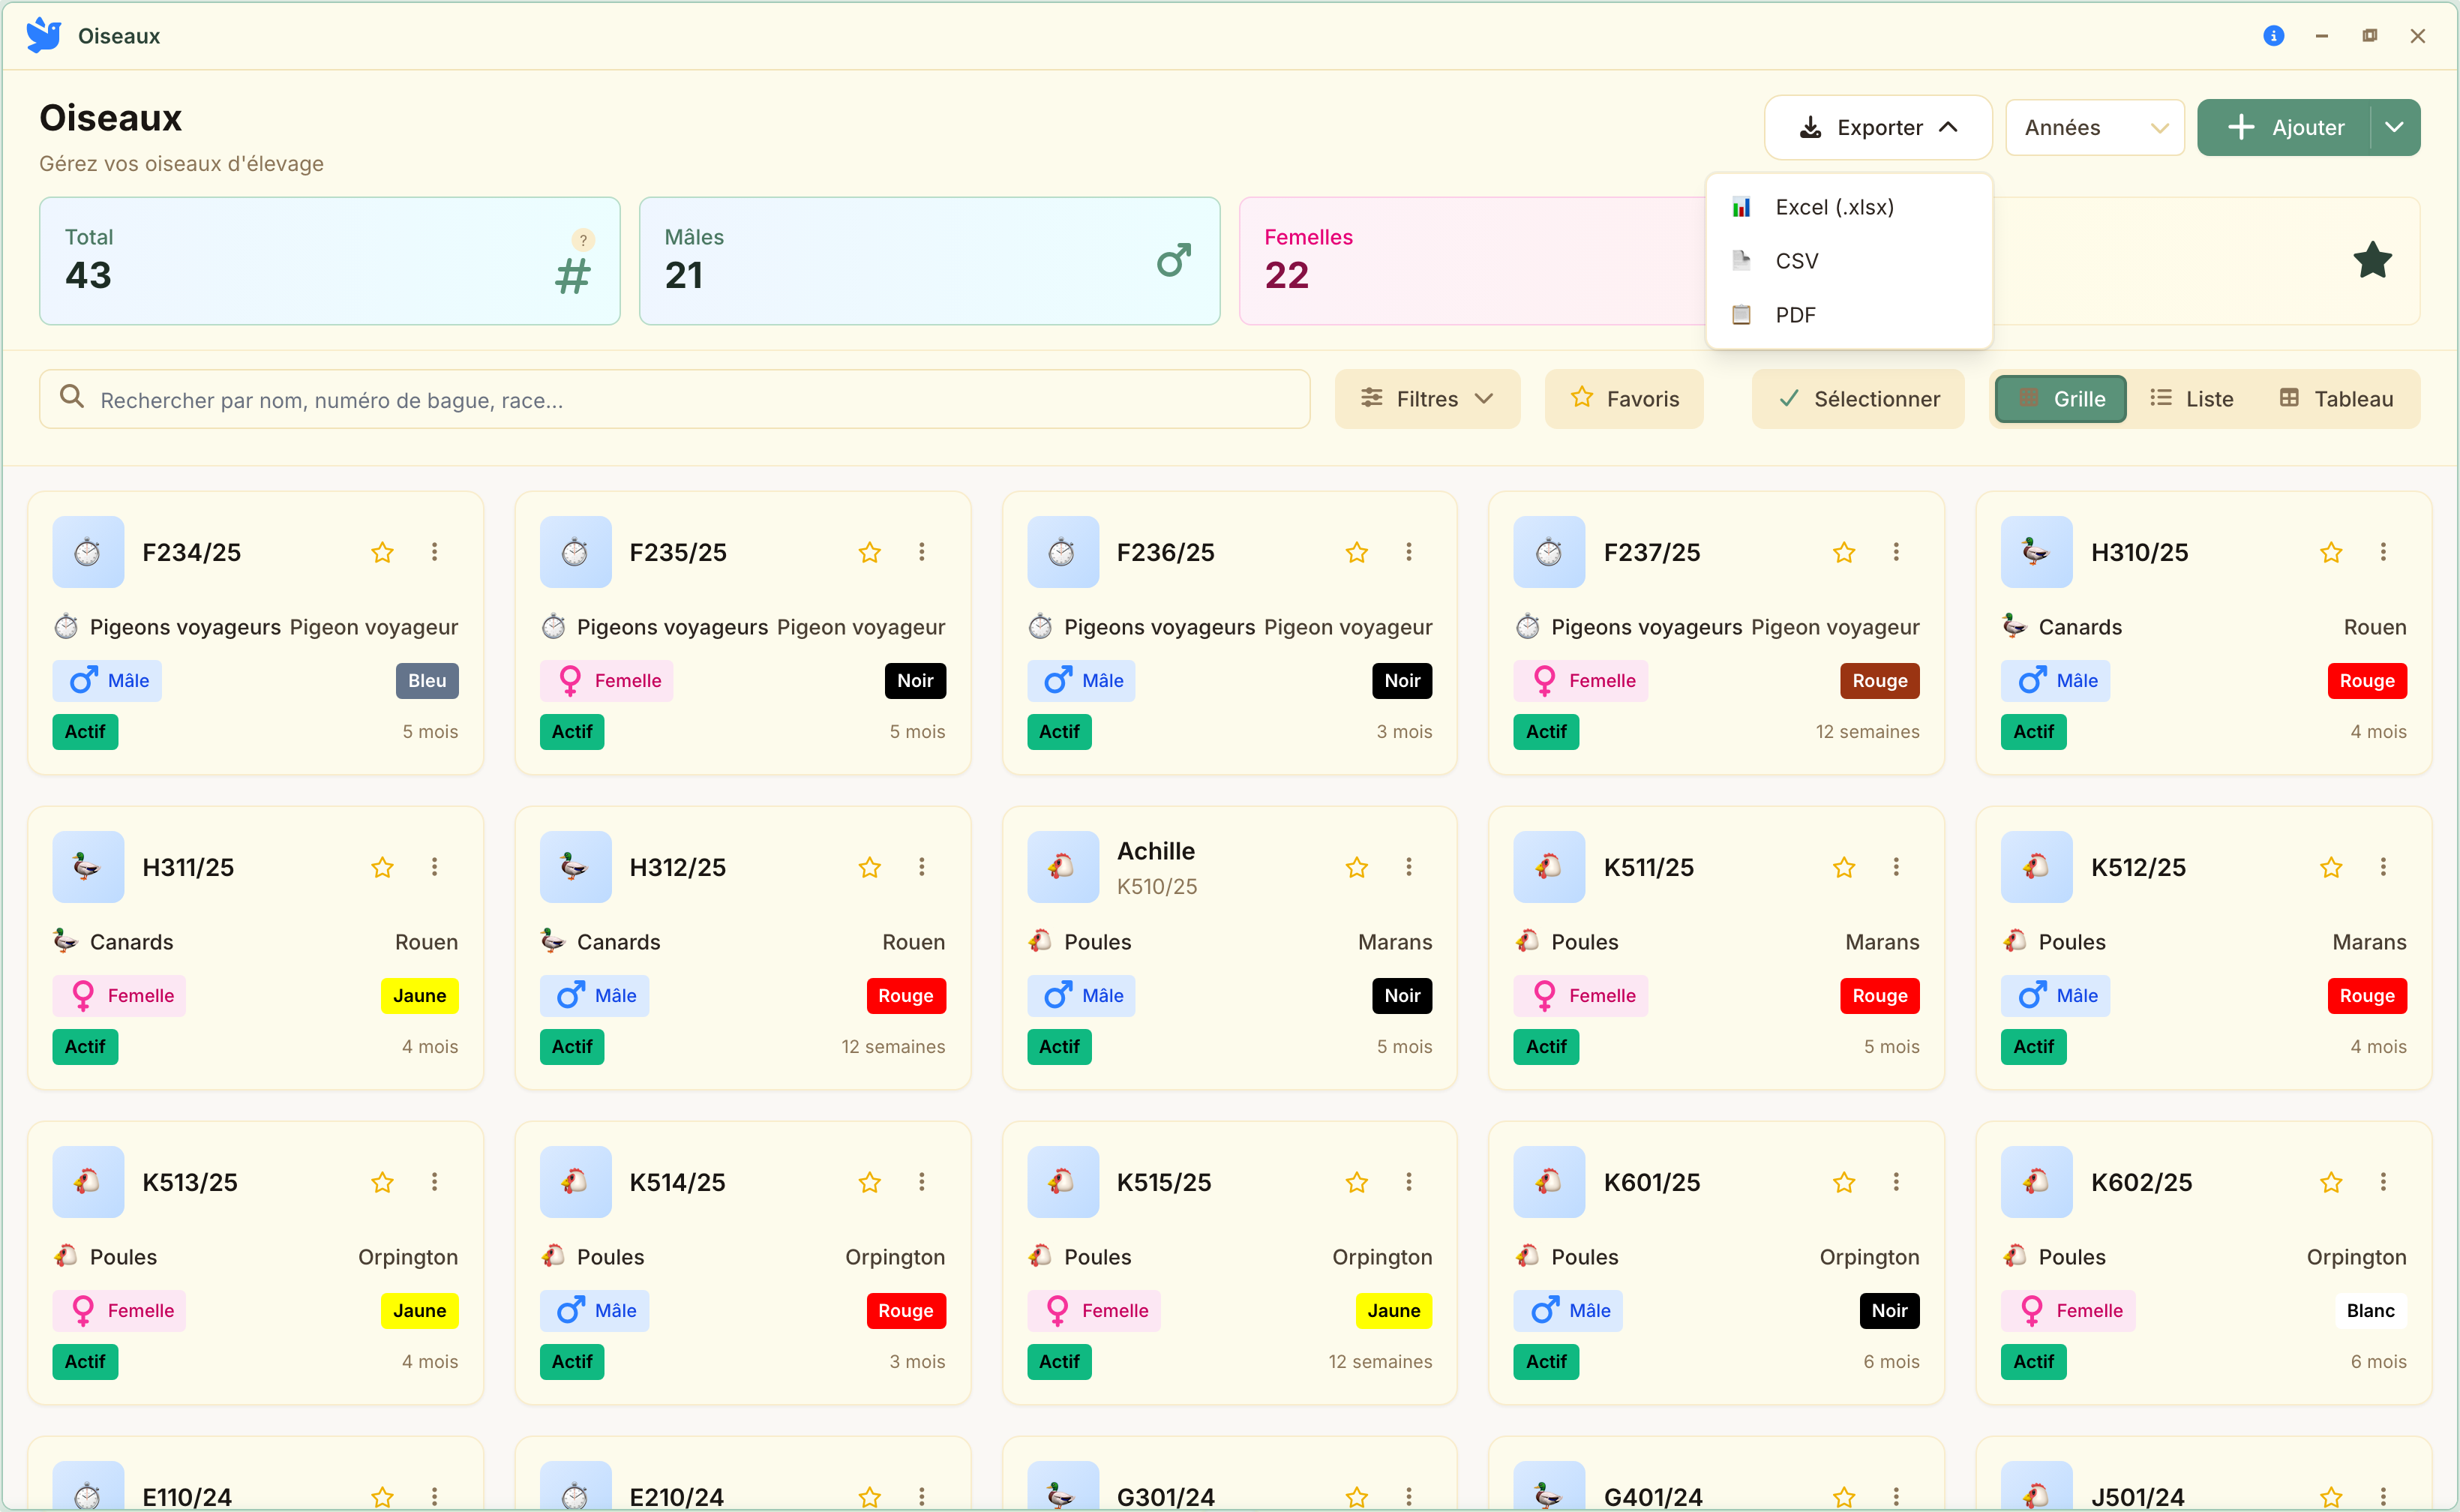Viewport: 2460px width, 1512px height.
Task: Click the Bleu color badge on F234/25
Action: 427,681
